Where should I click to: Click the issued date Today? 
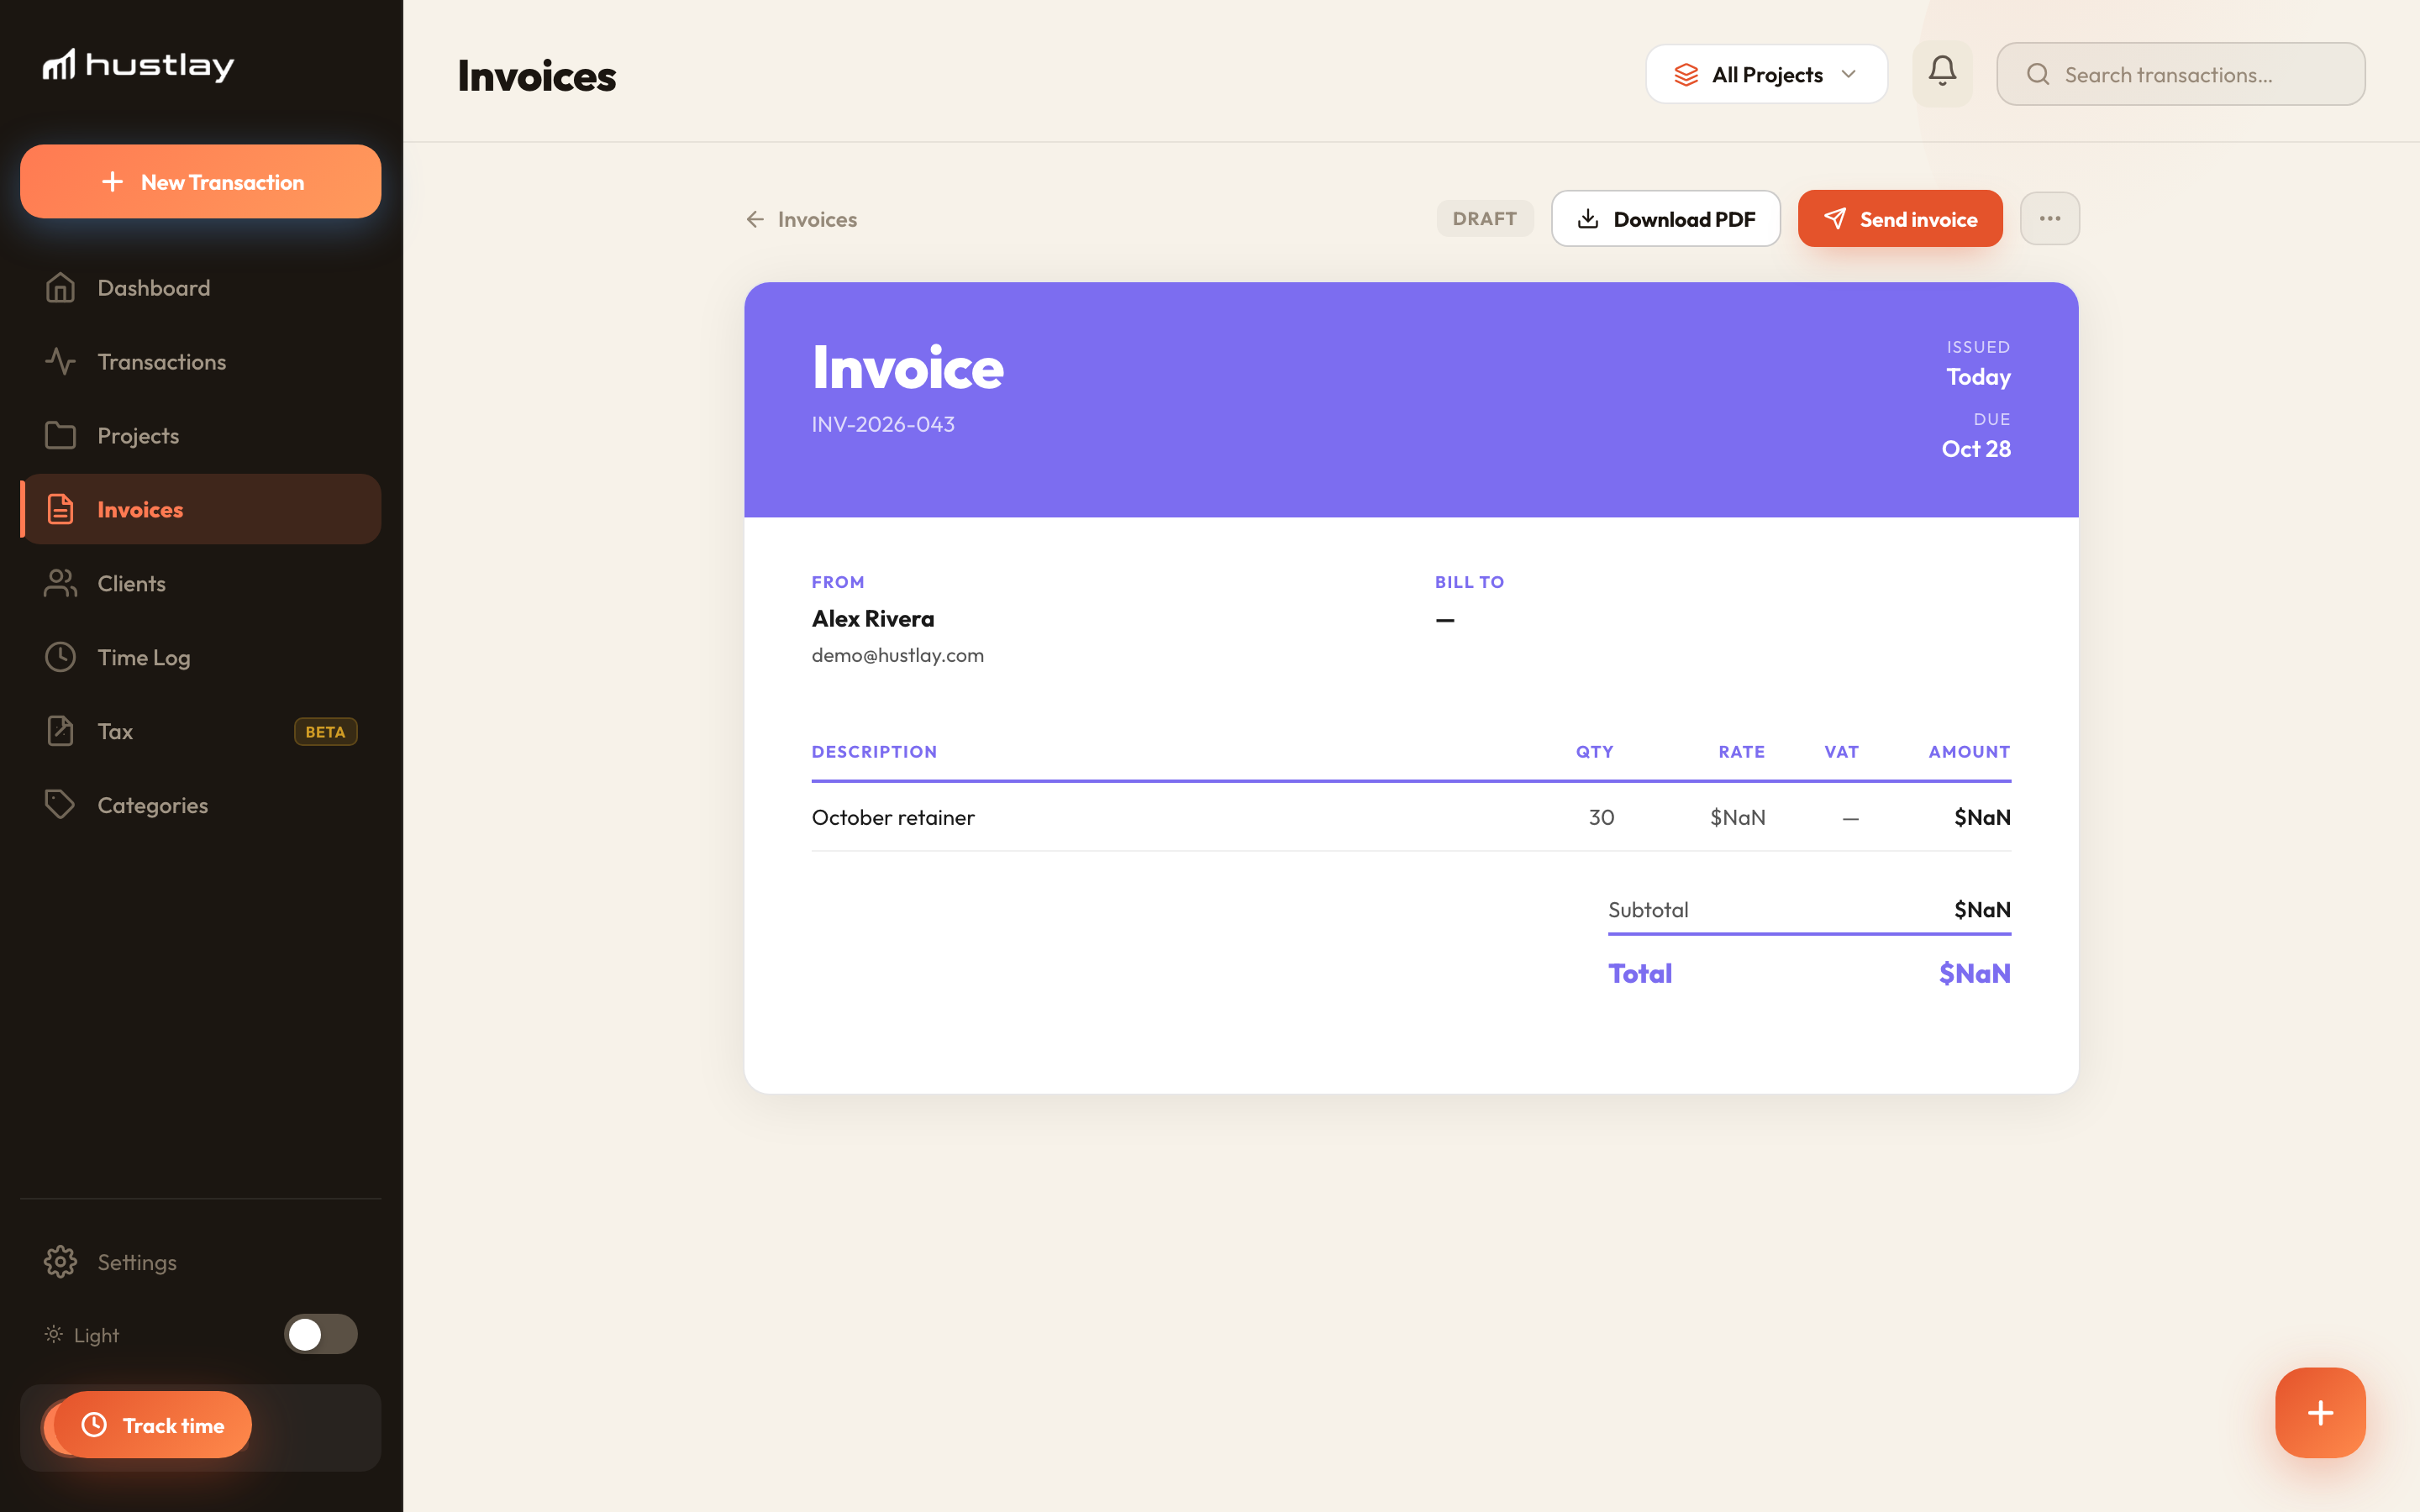[1978, 377]
